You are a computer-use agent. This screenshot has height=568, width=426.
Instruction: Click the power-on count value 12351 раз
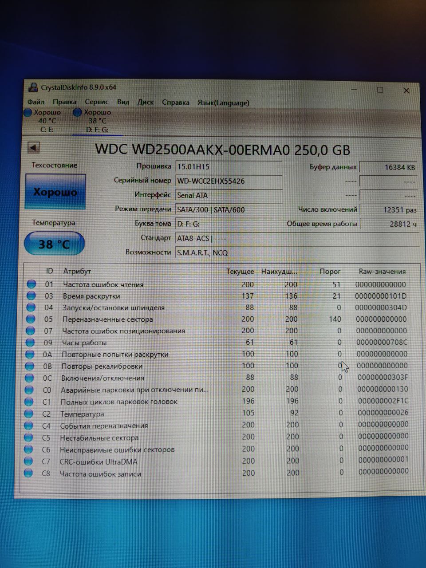point(388,209)
